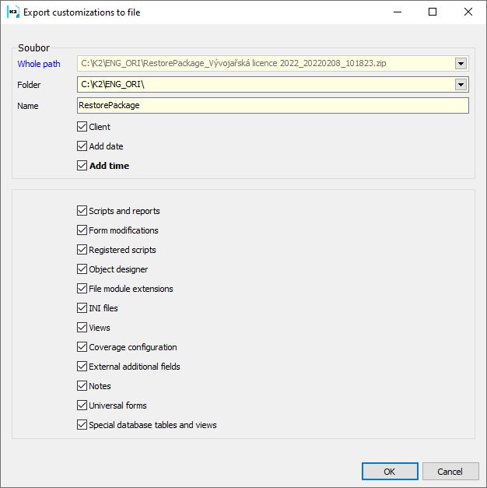487x488 pixels.
Task: Toggle the Object designer checkbox
Action: point(82,269)
